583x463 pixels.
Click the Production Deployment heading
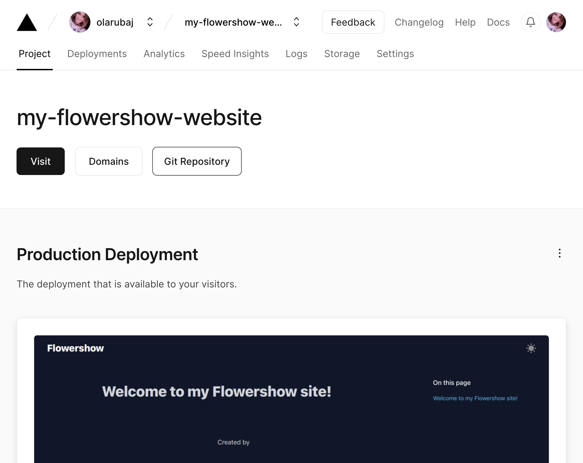pos(107,254)
